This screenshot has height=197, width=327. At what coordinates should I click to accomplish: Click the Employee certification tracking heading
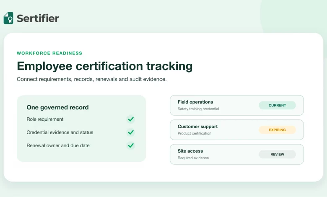105,66
